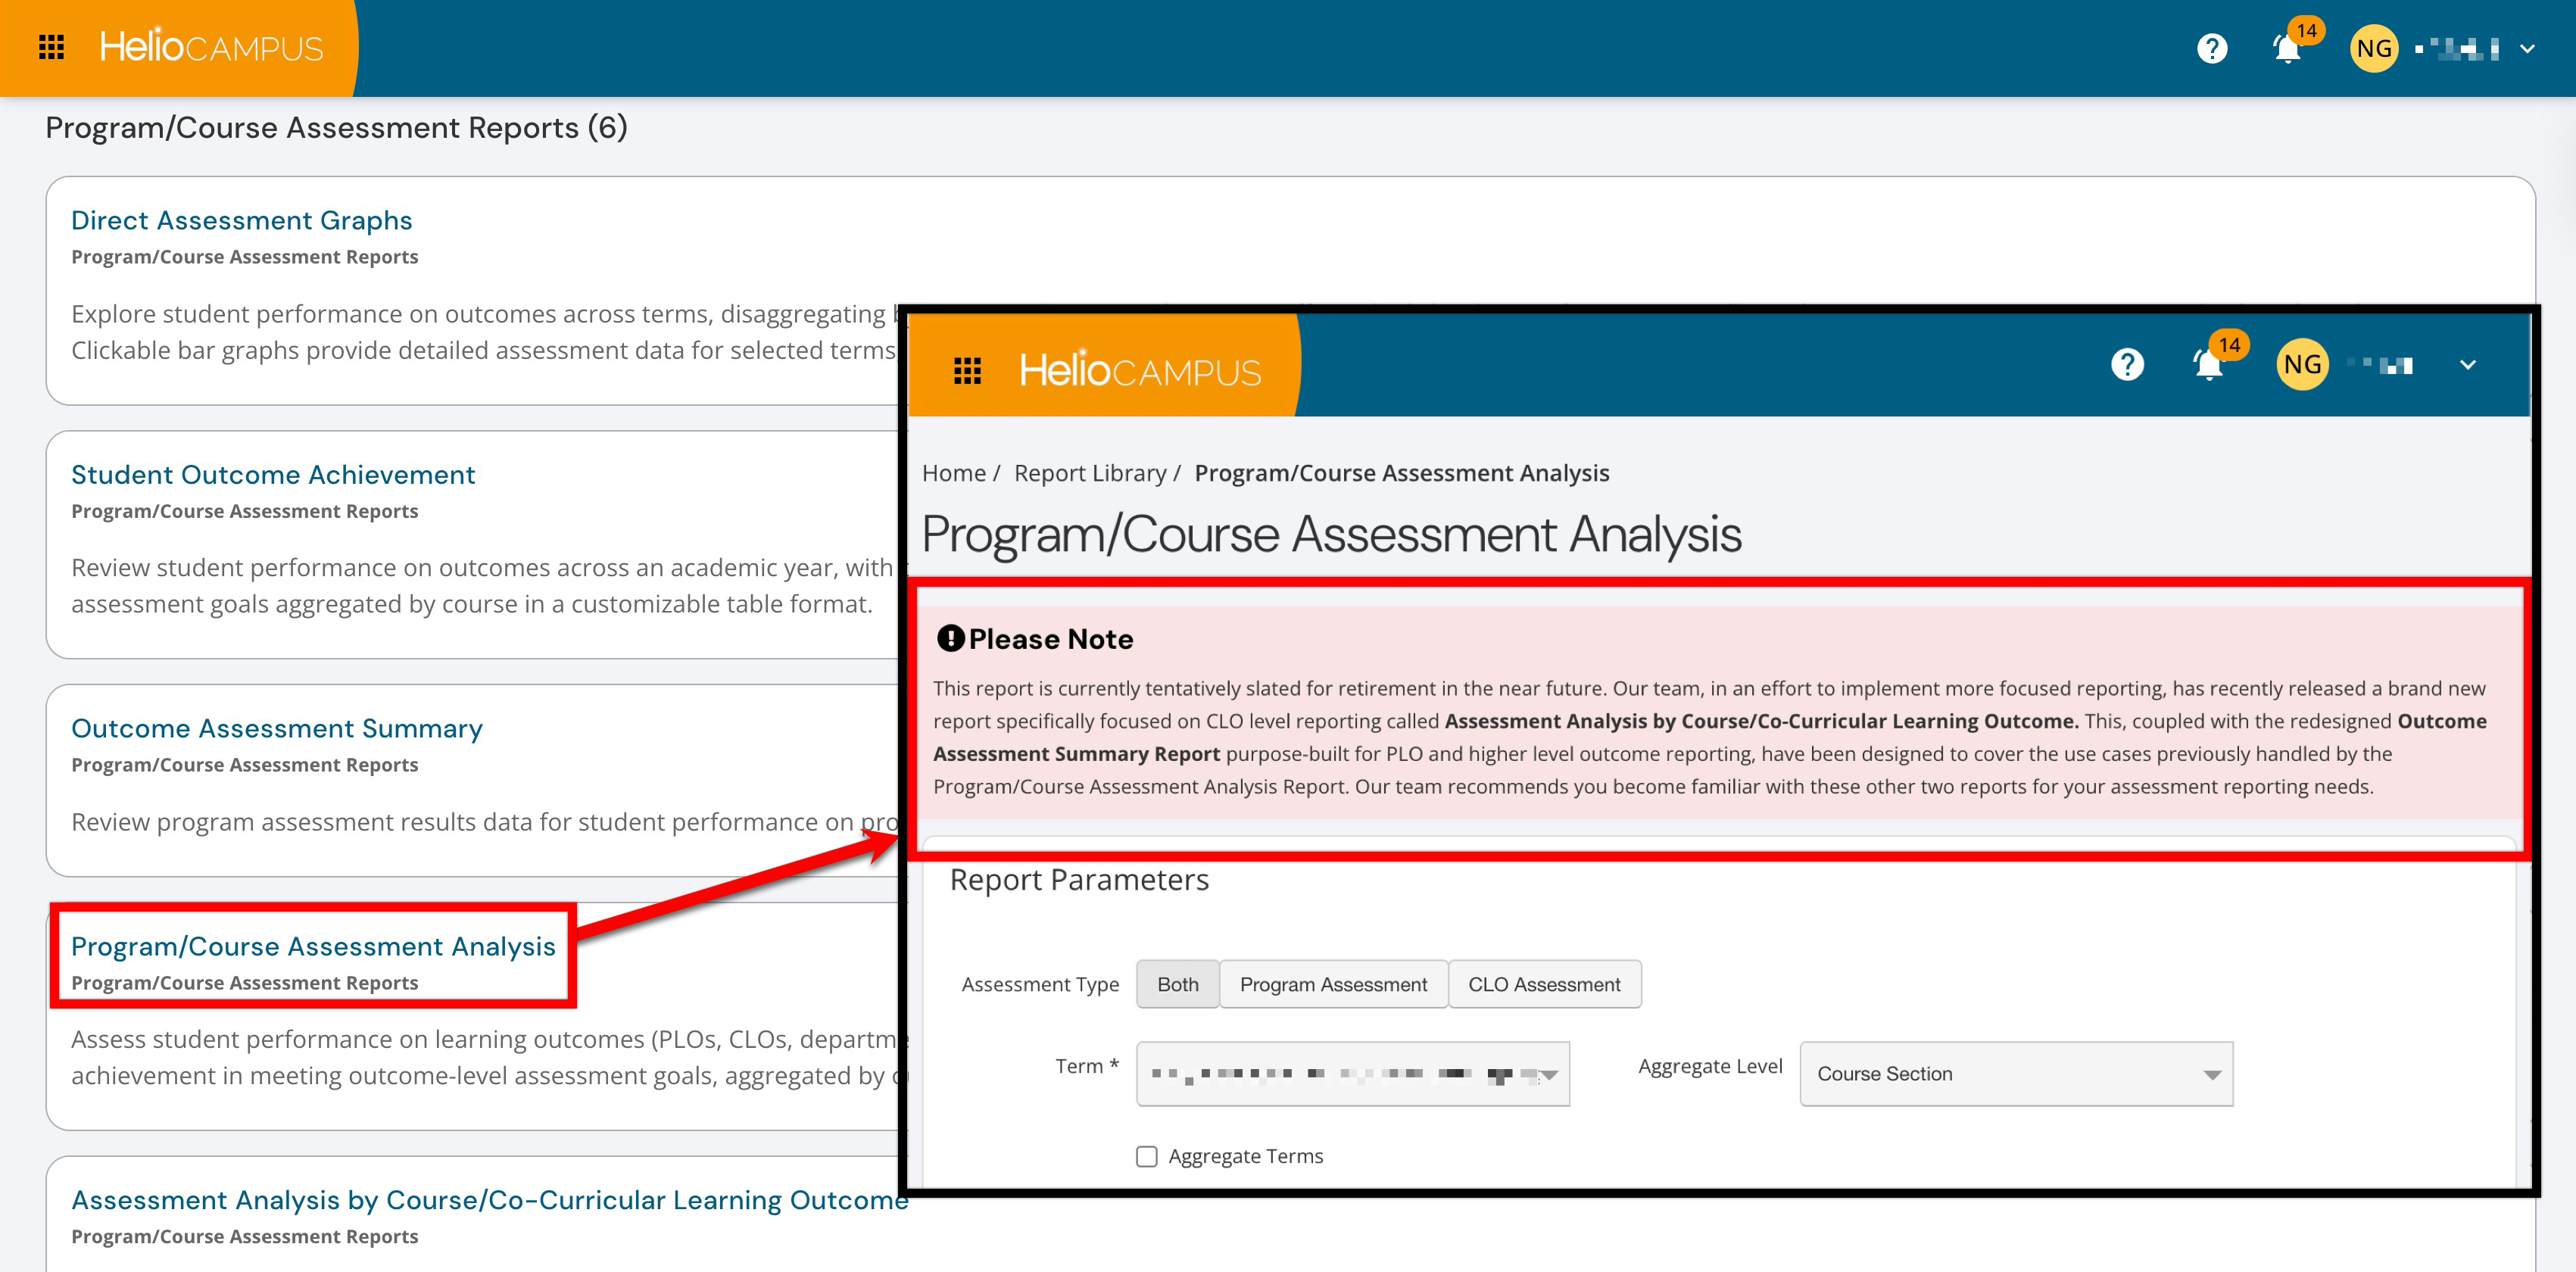
Task: Open the notifications bell in the background page header
Action: point(2287,48)
